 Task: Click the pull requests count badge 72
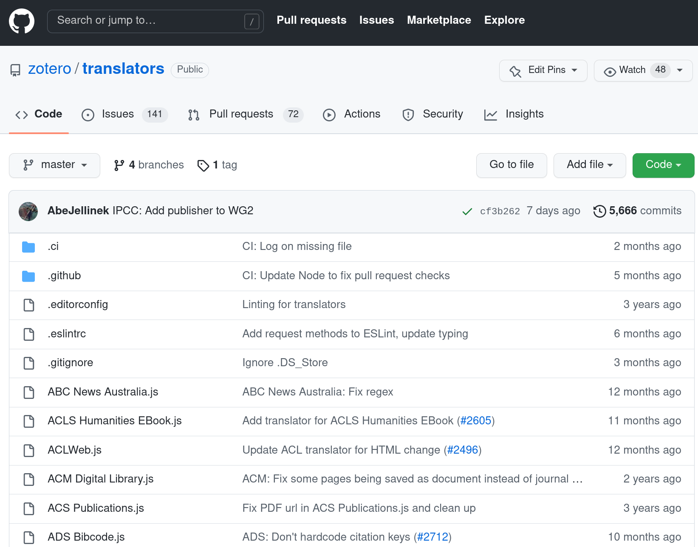pos(293,115)
